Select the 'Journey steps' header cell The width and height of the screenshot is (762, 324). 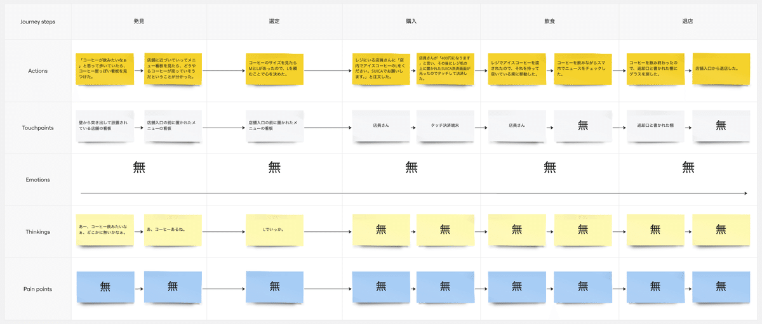tap(38, 22)
